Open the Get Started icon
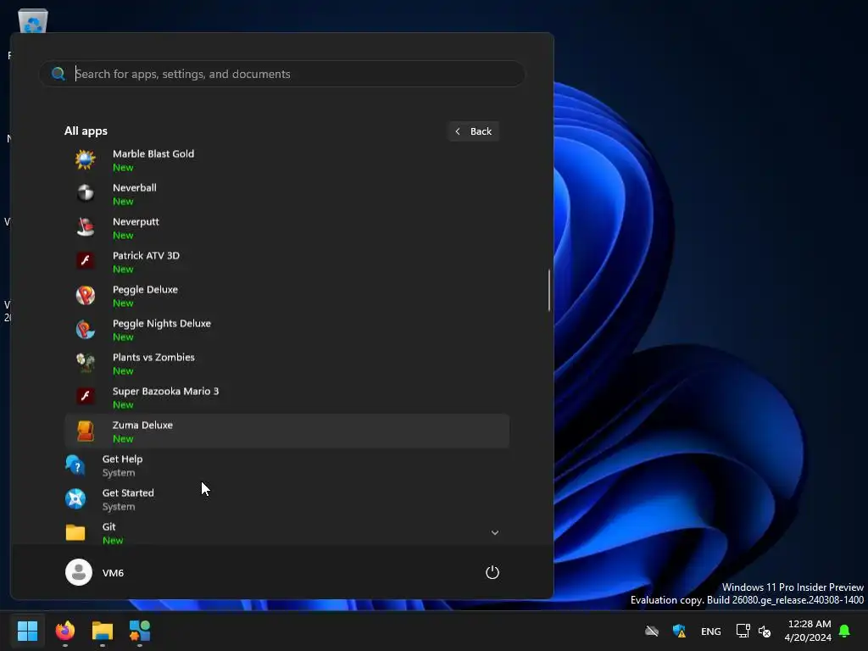 click(75, 498)
